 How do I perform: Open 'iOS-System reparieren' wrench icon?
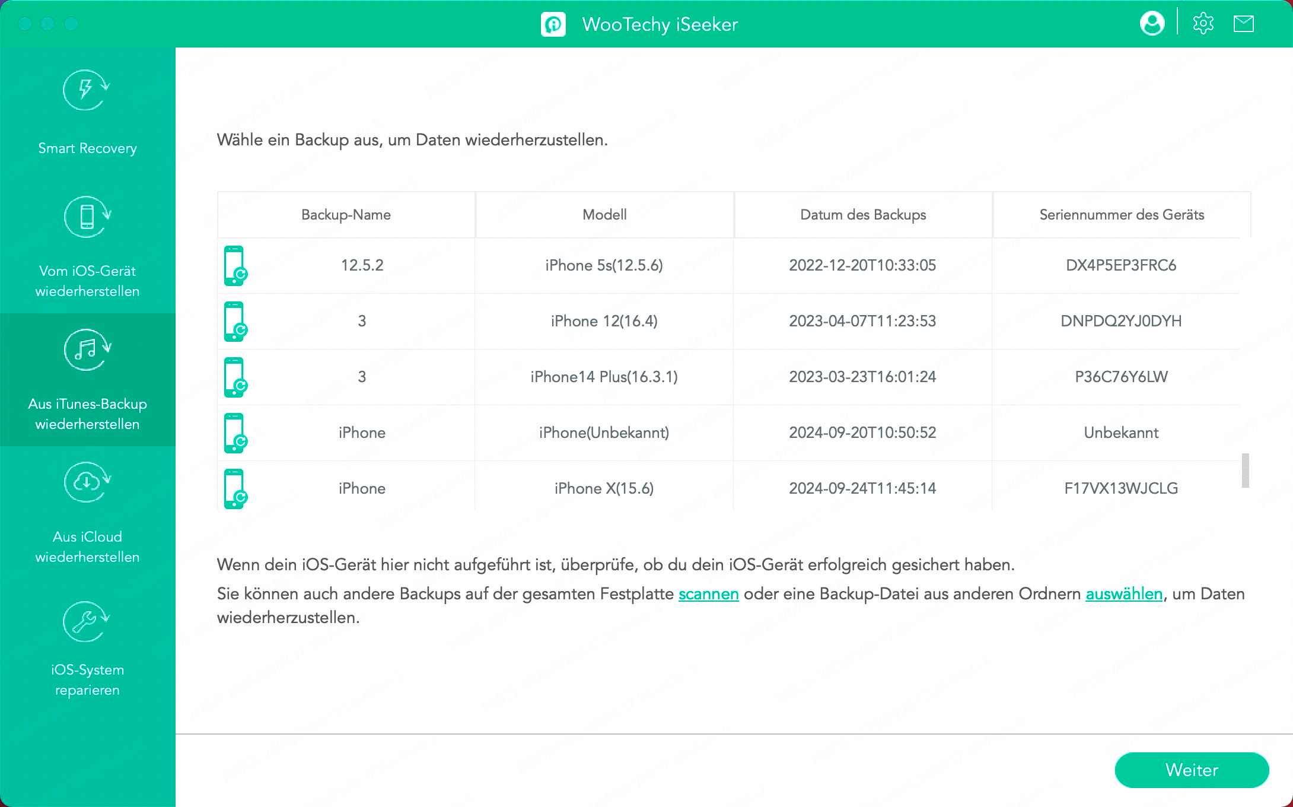coord(87,621)
